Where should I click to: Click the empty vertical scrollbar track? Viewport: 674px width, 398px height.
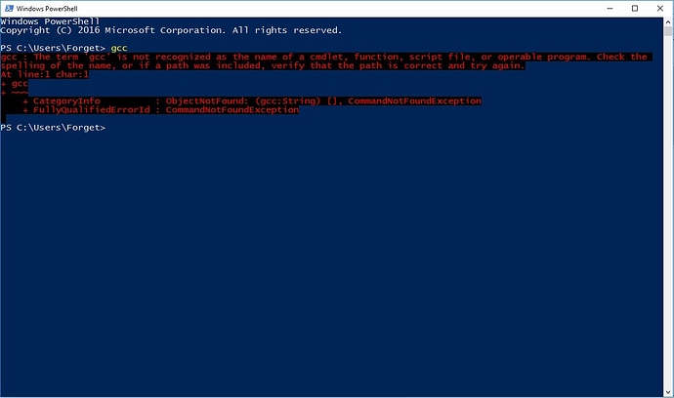[x=668, y=211]
